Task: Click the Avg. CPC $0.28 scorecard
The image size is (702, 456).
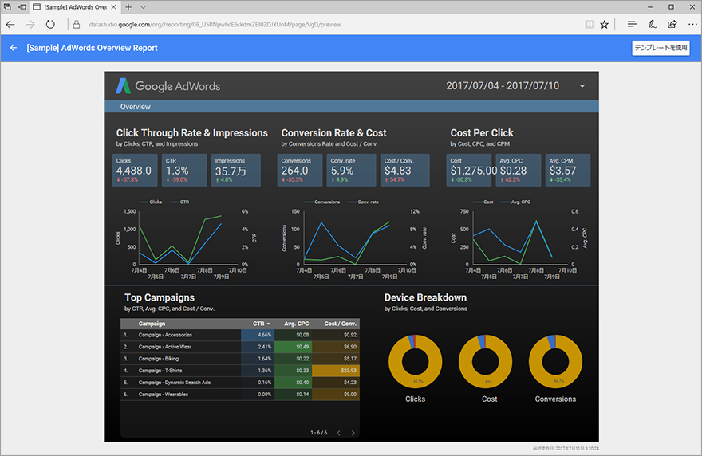Action: tap(519, 170)
